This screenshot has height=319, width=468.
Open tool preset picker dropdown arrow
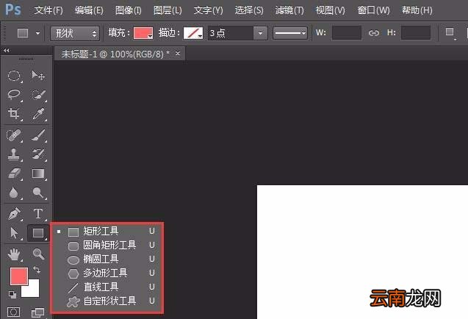point(37,33)
